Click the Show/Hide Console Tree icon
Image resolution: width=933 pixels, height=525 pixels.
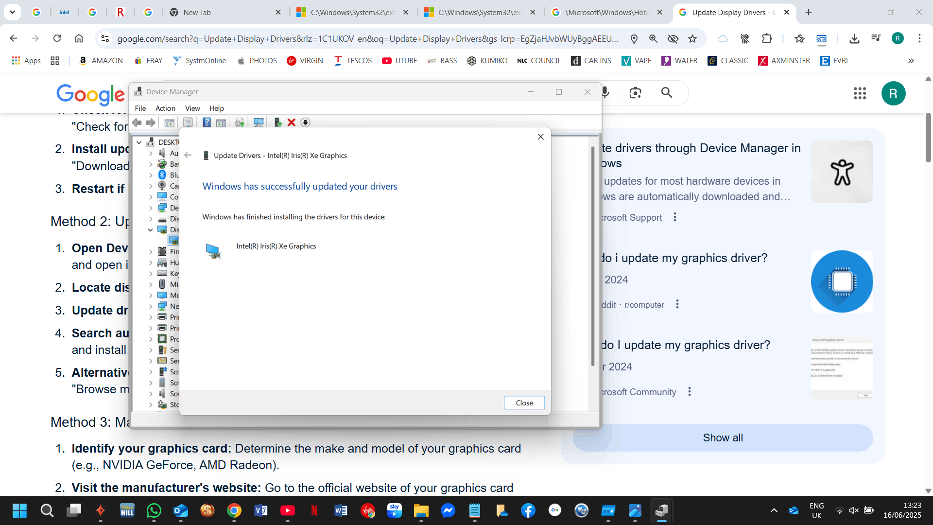(169, 122)
